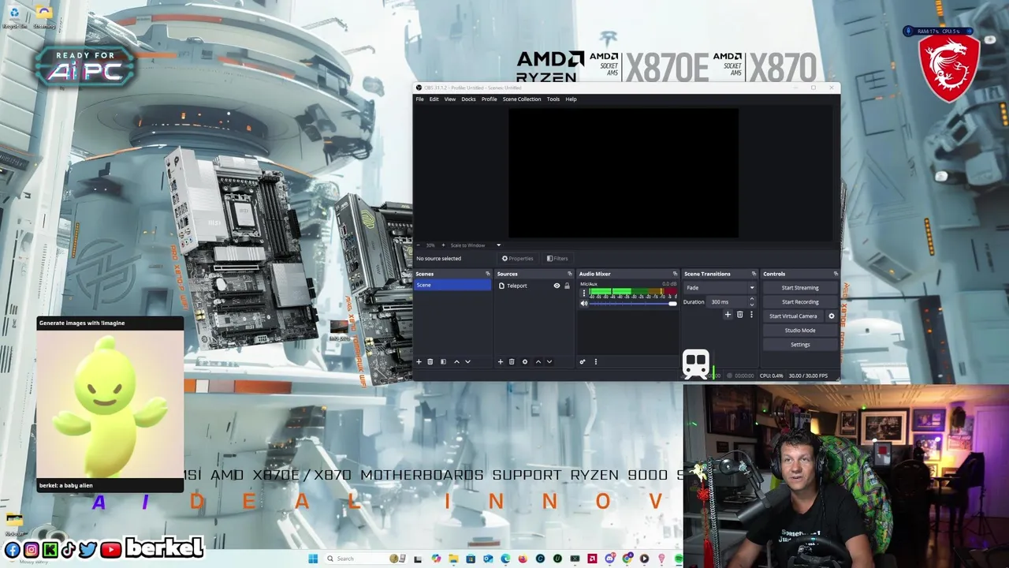Open source properties gear in Sources dock

point(525,361)
